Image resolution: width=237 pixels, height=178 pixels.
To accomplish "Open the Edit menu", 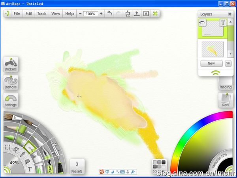I will [x=29, y=13].
